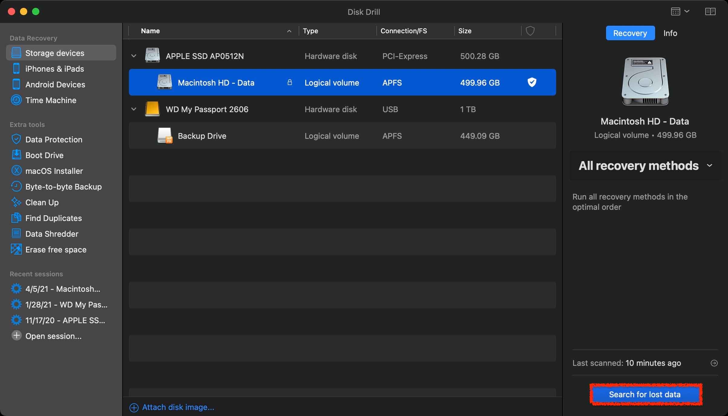Select the Backup Drive volume row
The width and height of the screenshot is (728, 416).
(x=342, y=135)
